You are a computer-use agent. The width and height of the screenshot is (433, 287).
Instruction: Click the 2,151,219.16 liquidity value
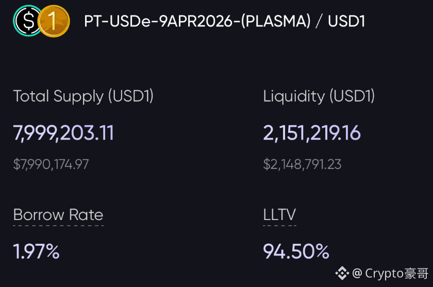[312, 133]
